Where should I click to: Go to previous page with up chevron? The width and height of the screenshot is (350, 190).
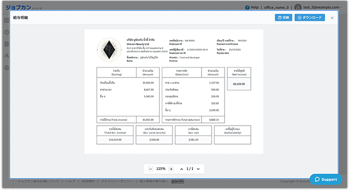(x=181, y=169)
